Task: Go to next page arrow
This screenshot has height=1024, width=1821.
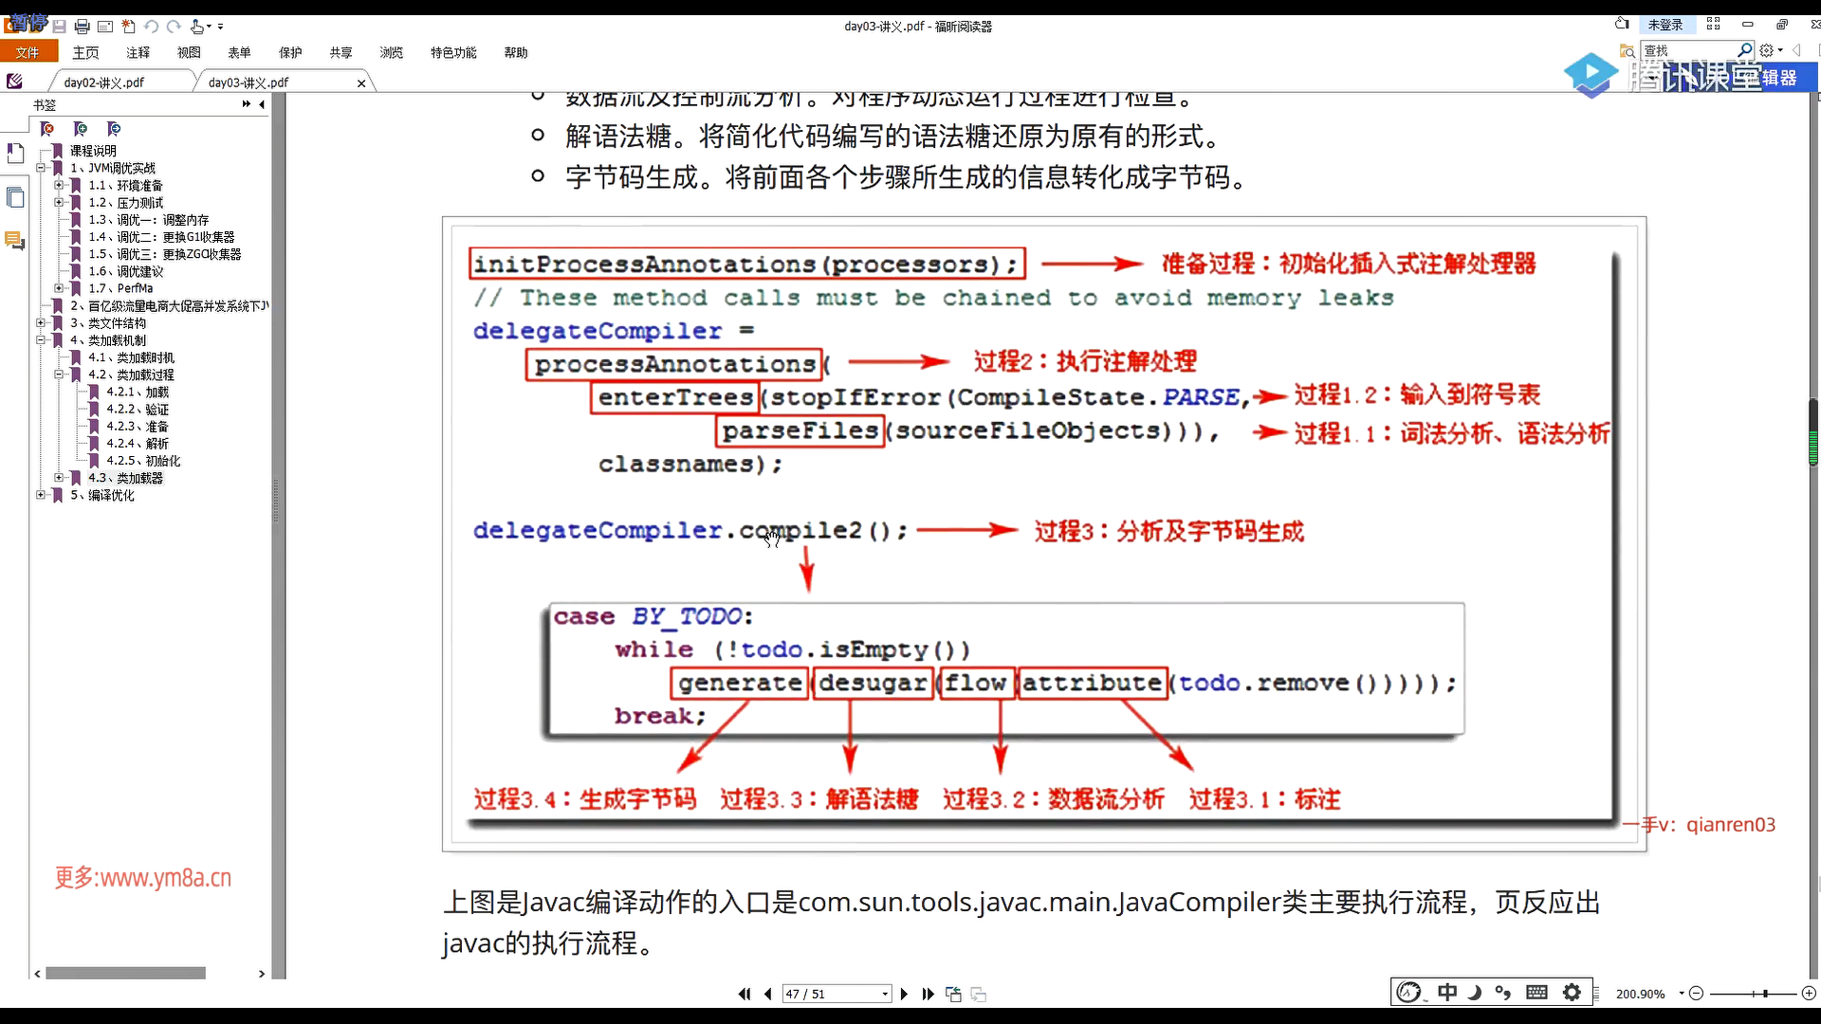Action: coord(904,994)
